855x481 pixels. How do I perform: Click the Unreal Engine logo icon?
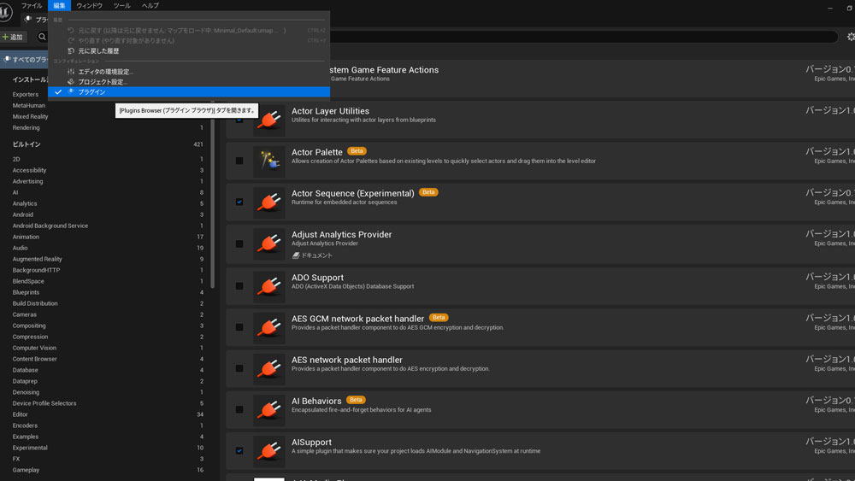click(x=4, y=12)
